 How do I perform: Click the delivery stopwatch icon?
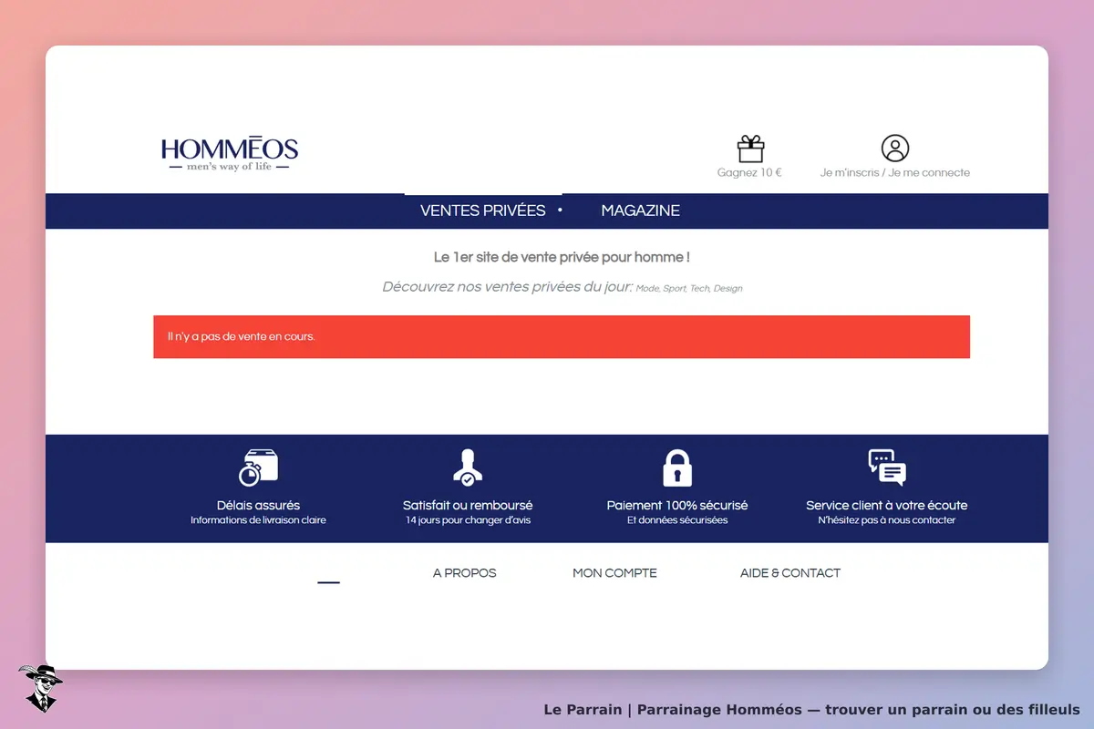click(x=258, y=467)
